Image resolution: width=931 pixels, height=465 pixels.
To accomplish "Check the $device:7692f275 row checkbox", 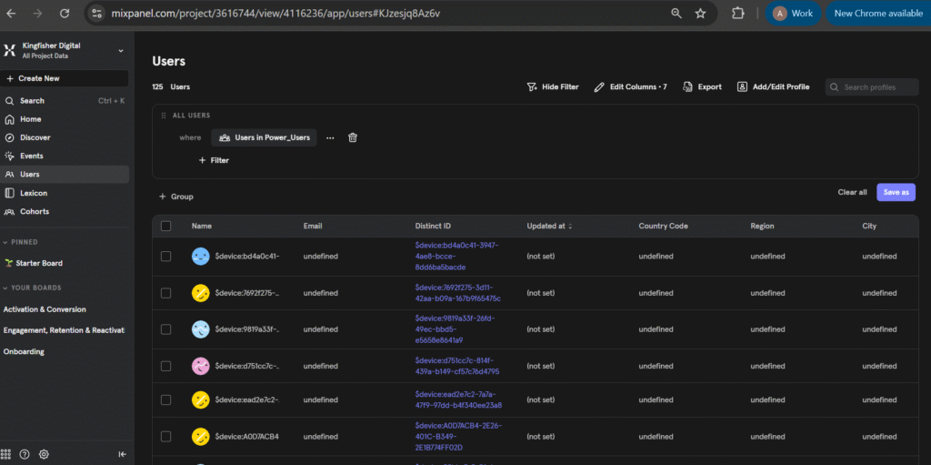I will 166,293.
